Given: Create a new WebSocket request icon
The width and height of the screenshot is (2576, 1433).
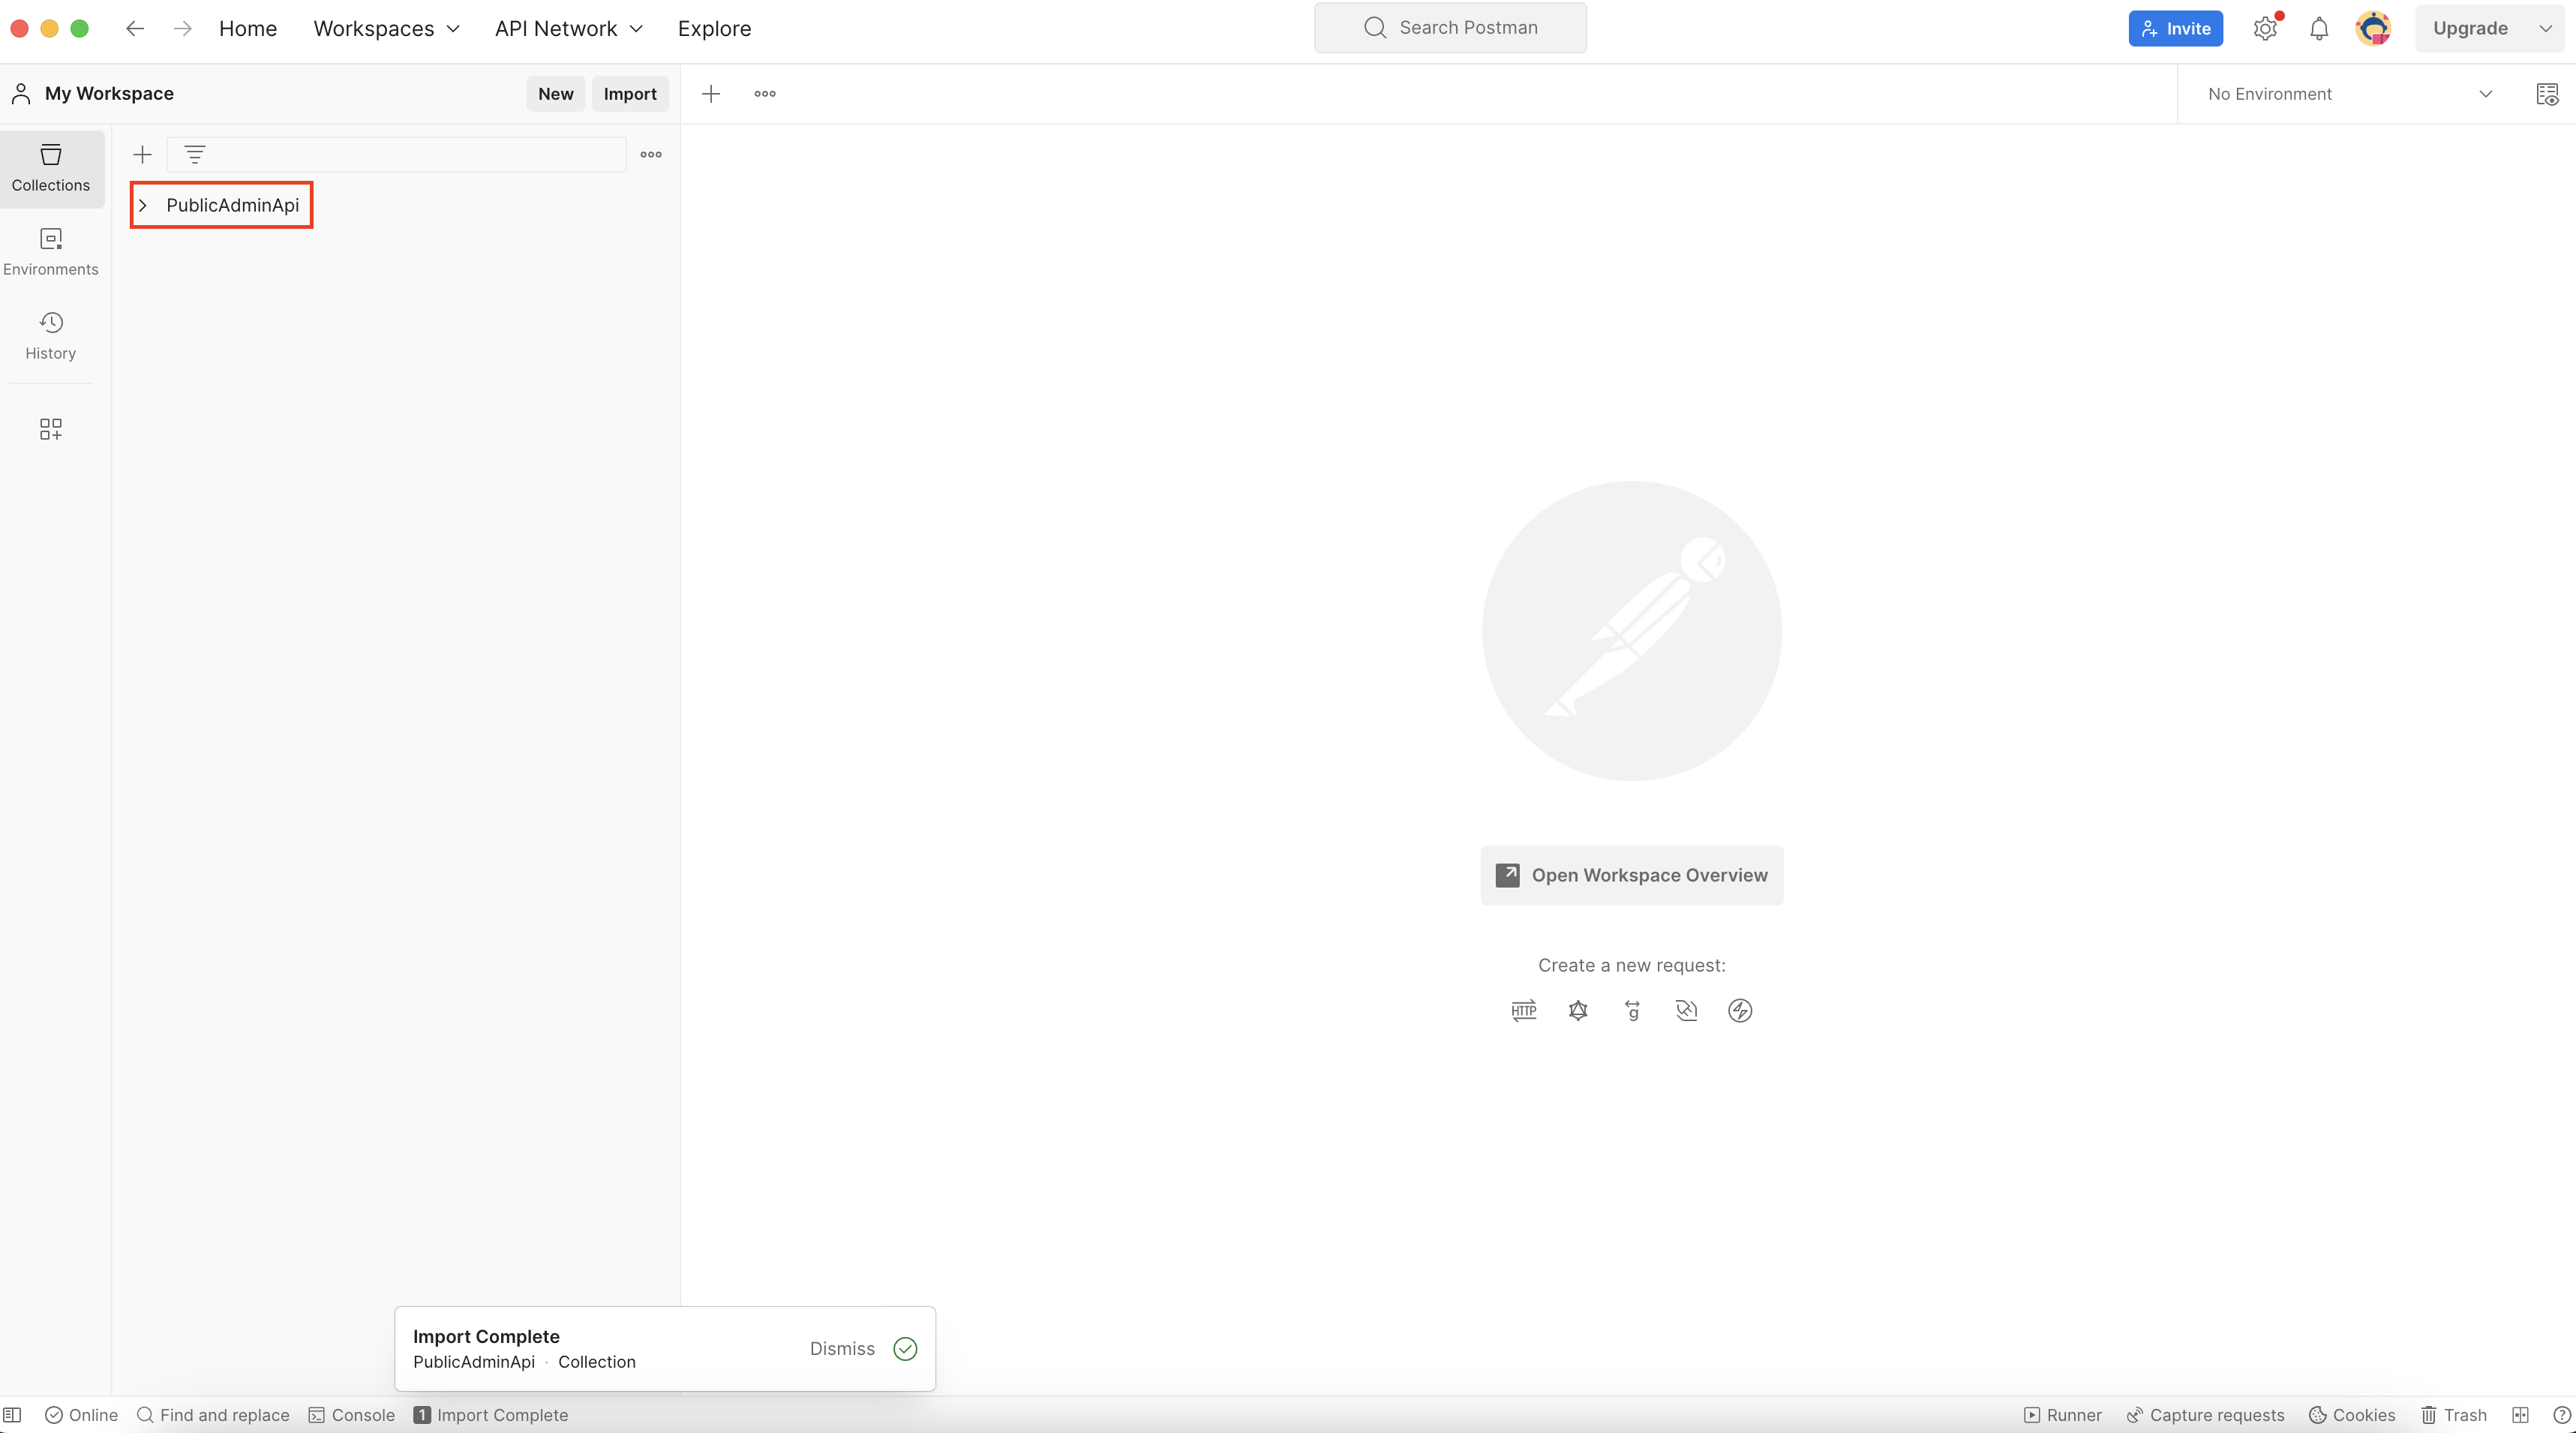Looking at the screenshot, I should 1686,1010.
